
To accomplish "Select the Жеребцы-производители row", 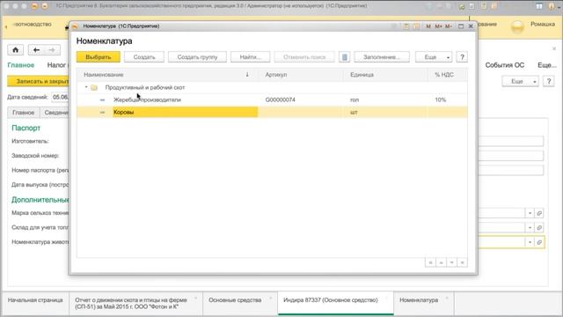I will (x=272, y=100).
